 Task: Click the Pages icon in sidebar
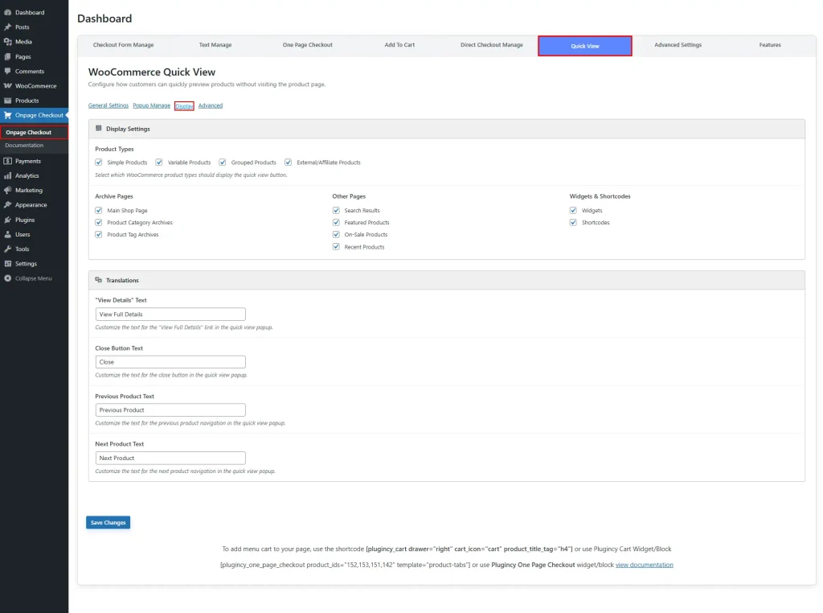(x=8, y=56)
